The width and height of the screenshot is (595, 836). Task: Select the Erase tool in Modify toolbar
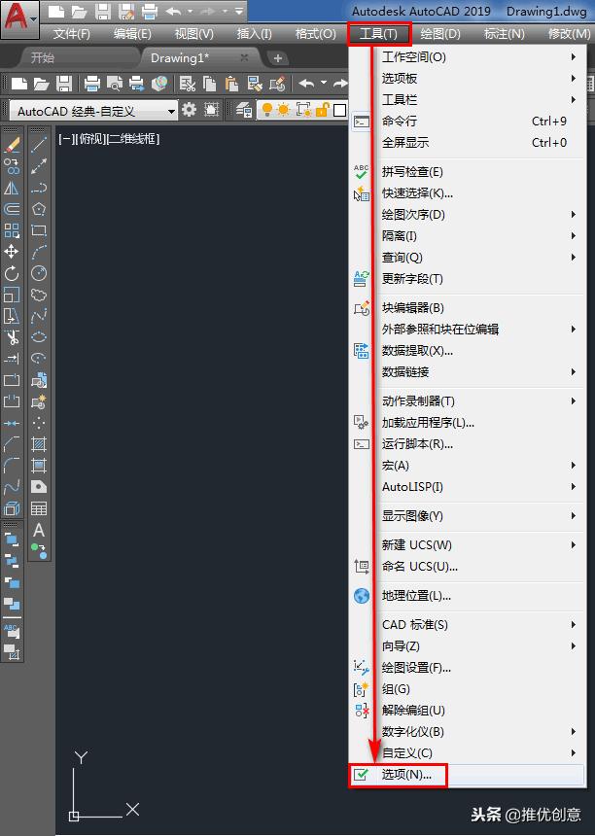coord(12,145)
